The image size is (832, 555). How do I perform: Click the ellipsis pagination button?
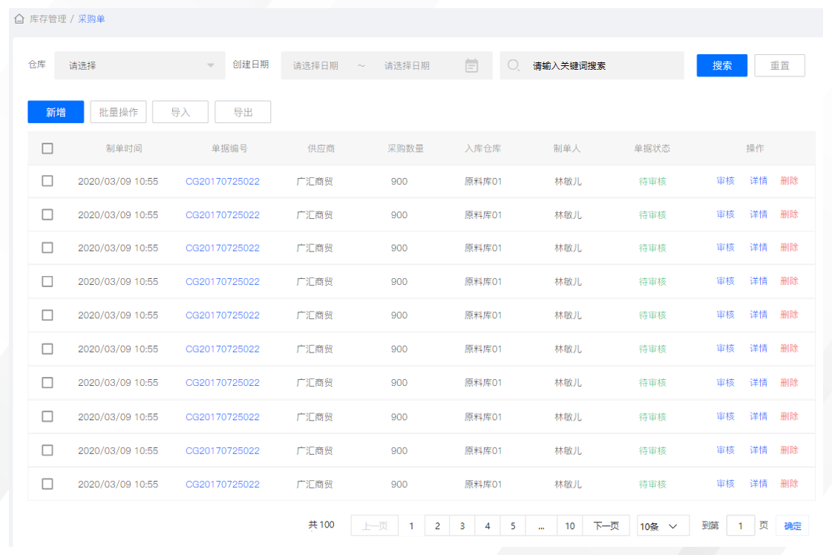point(541,526)
